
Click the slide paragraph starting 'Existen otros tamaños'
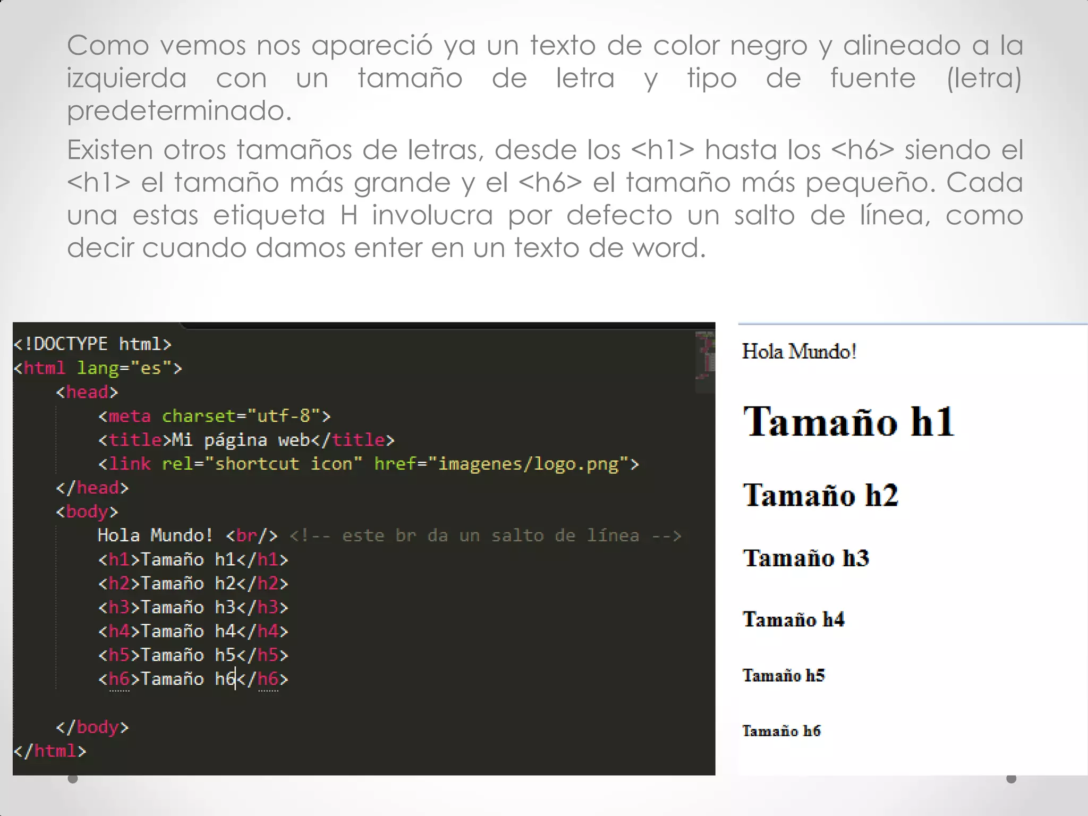pyautogui.click(x=545, y=199)
